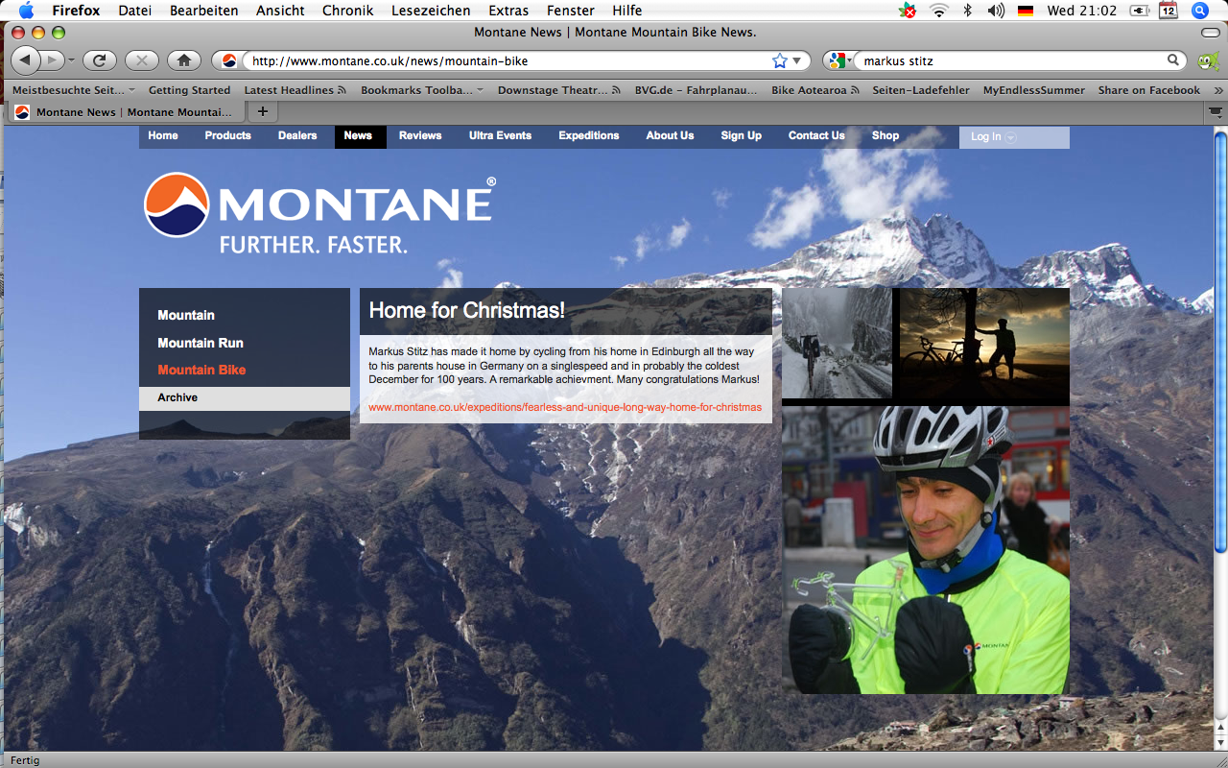Open the Ultra Events page
The image size is (1228, 768).
[500, 135]
